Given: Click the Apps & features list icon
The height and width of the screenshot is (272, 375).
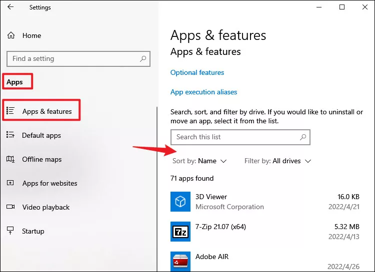Looking at the screenshot, I should 10,111.
